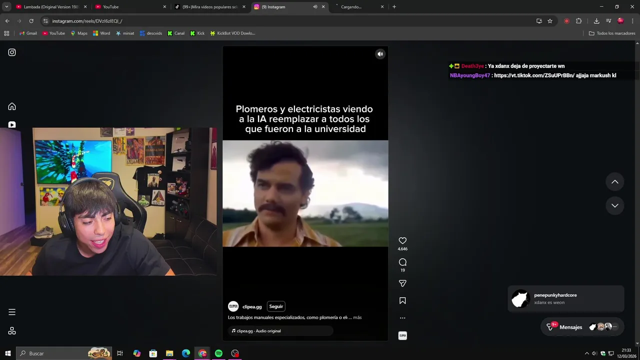Open the apps grid in bookmarks bar
The image size is (640, 360).
6,33
